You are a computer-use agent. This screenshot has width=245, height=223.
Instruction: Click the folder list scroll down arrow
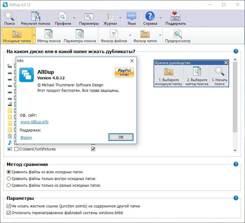(x=235, y=150)
